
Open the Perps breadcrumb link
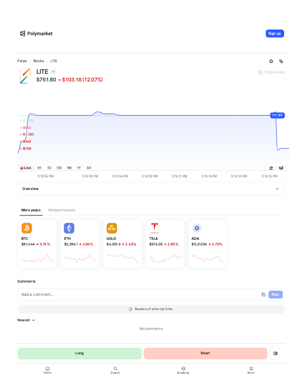click(22, 61)
